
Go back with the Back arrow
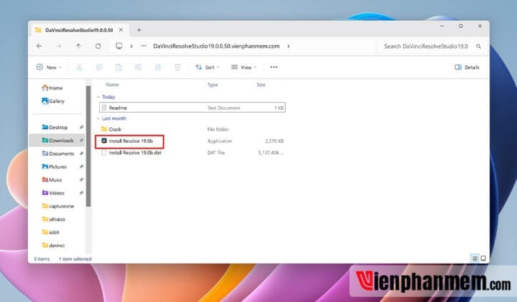click(39, 46)
